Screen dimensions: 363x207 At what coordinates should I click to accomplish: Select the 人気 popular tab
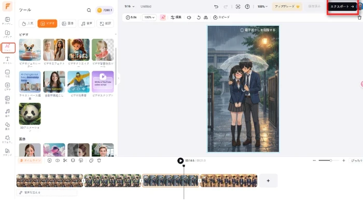tap(27, 23)
